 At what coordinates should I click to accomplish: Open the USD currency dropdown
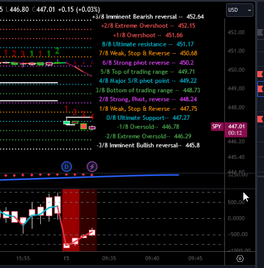point(239,10)
